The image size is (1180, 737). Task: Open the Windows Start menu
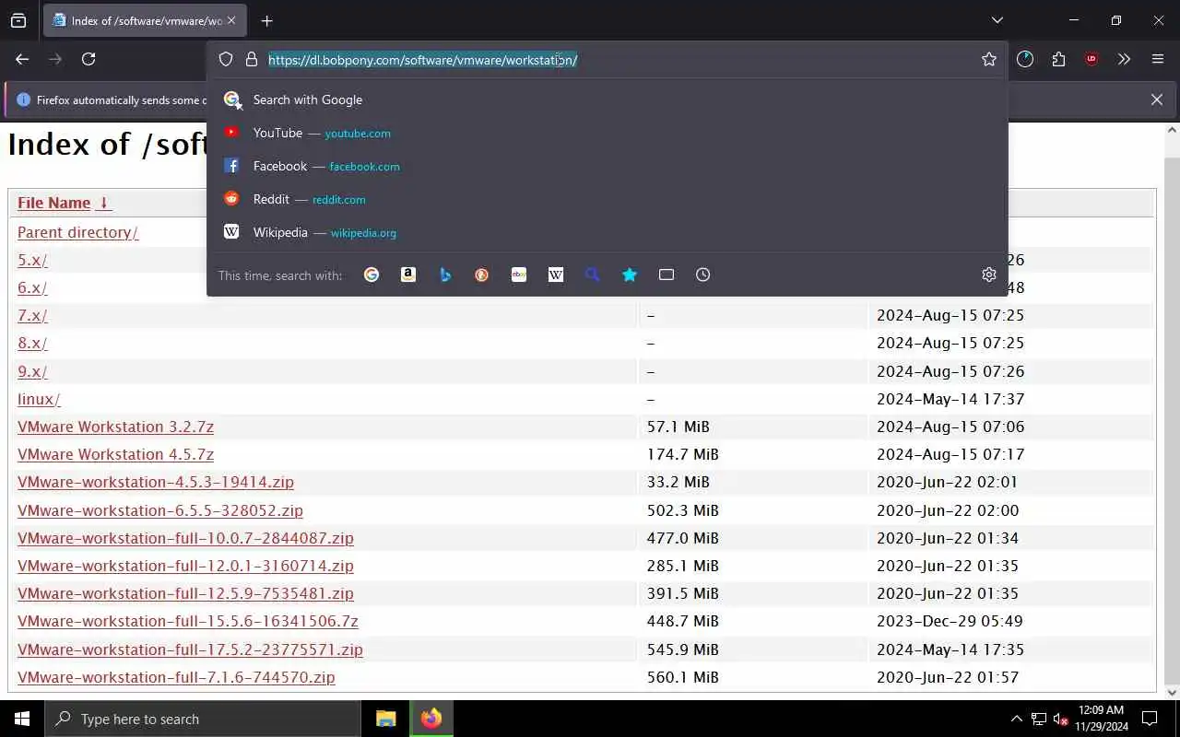(x=22, y=719)
